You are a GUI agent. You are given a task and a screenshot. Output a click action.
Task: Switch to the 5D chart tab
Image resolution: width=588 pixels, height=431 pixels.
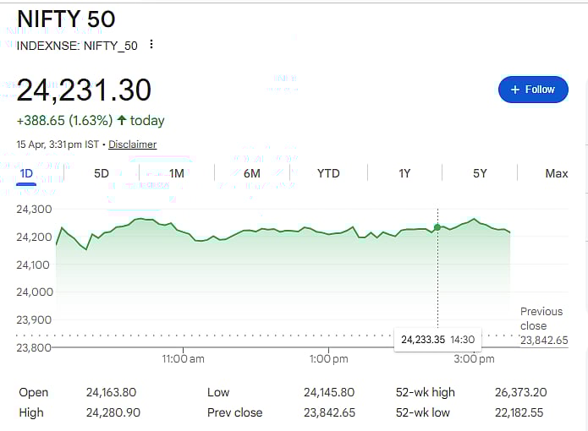102,174
